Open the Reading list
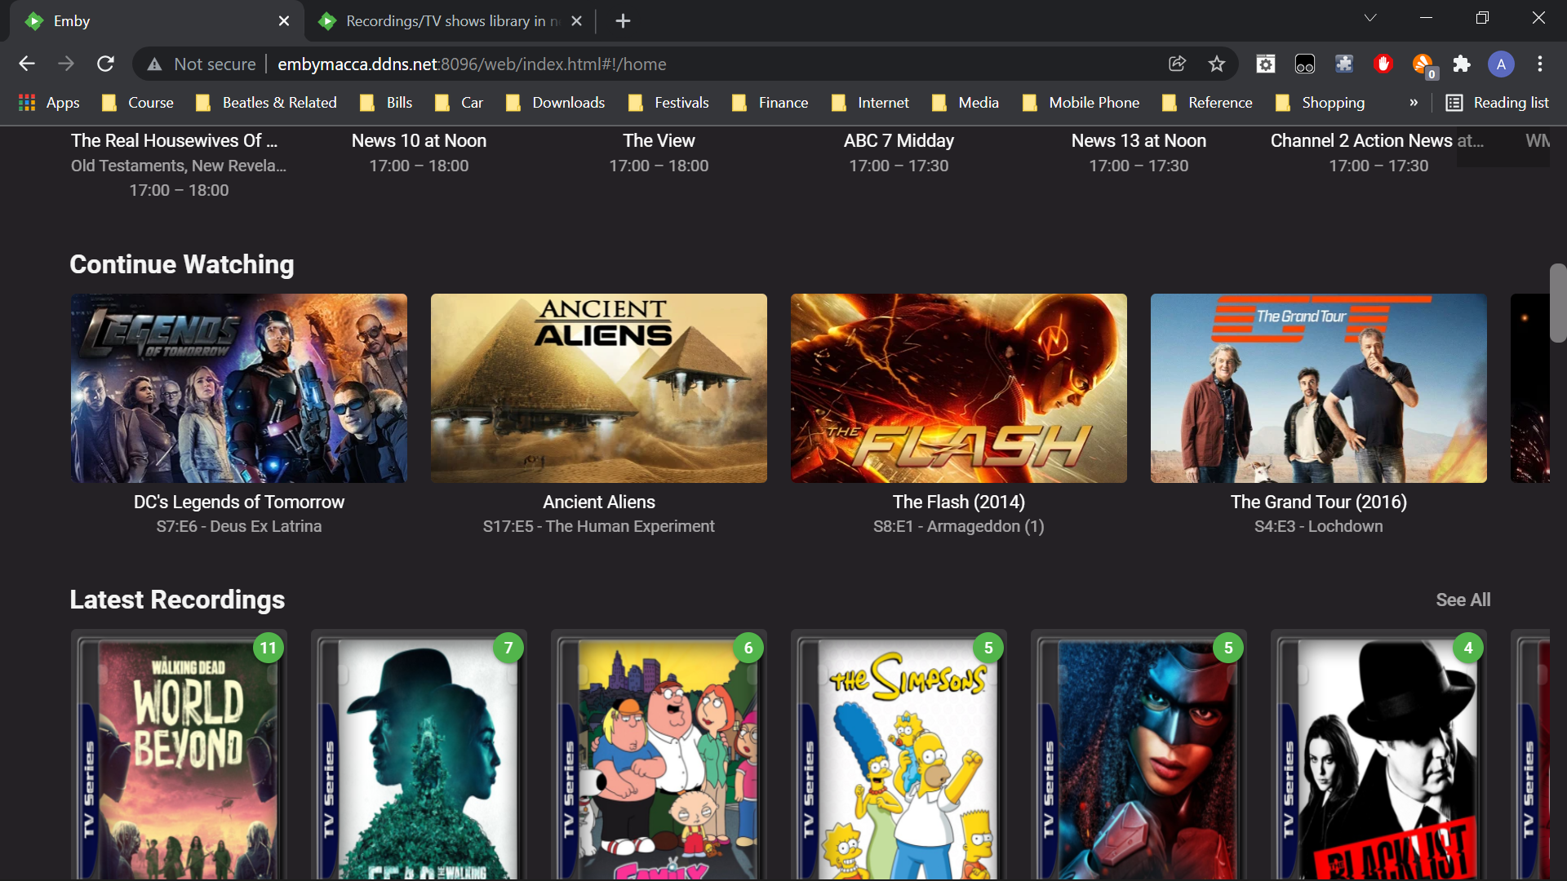The height and width of the screenshot is (881, 1567). 1497,103
